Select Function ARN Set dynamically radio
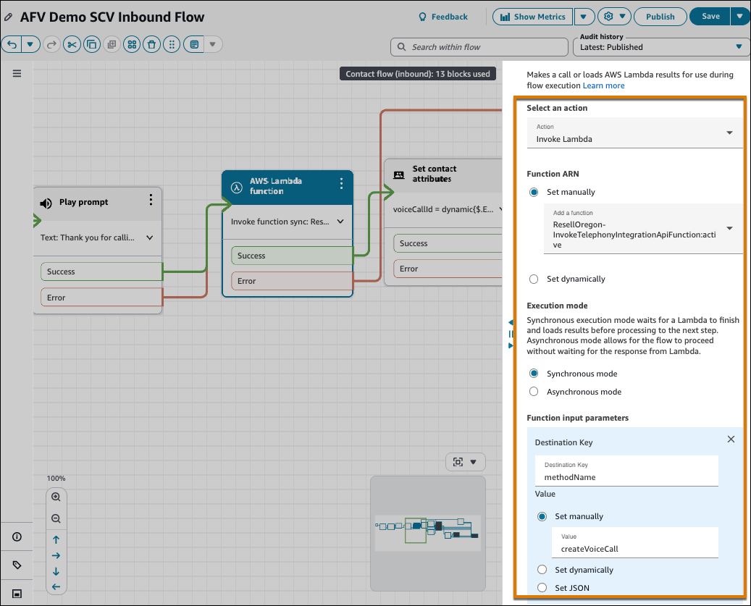 [x=534, y=279]
